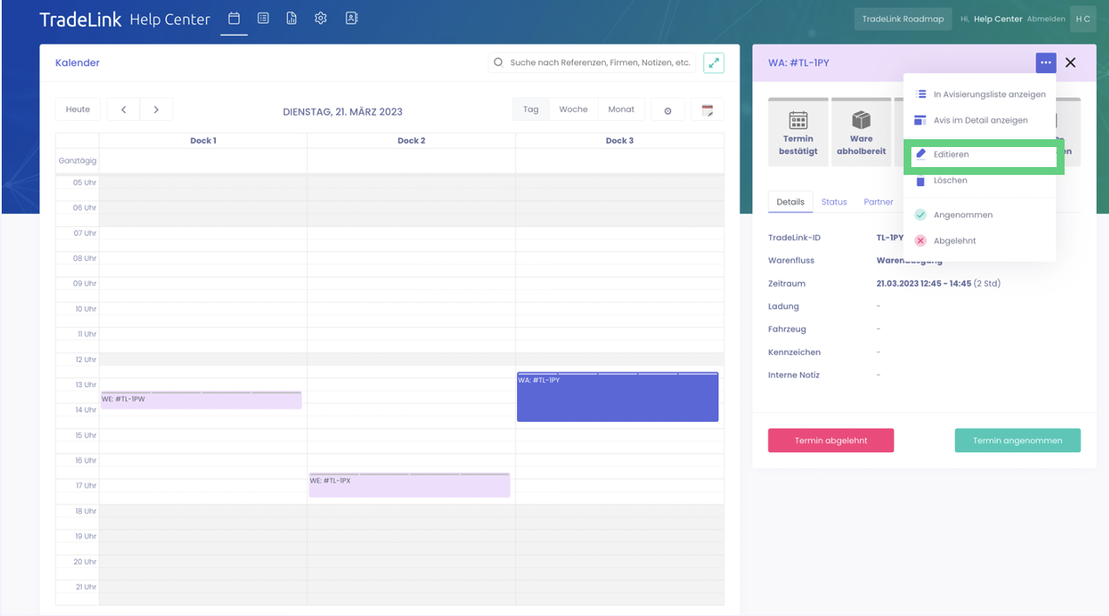
Task: Open the settings gear in top navigation
Action: [x=320, y=18]
